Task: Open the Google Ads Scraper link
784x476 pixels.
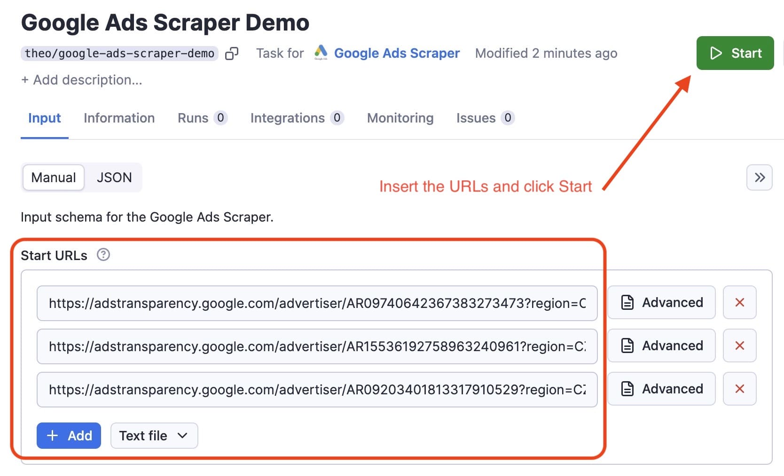Action: click(397, 53)
